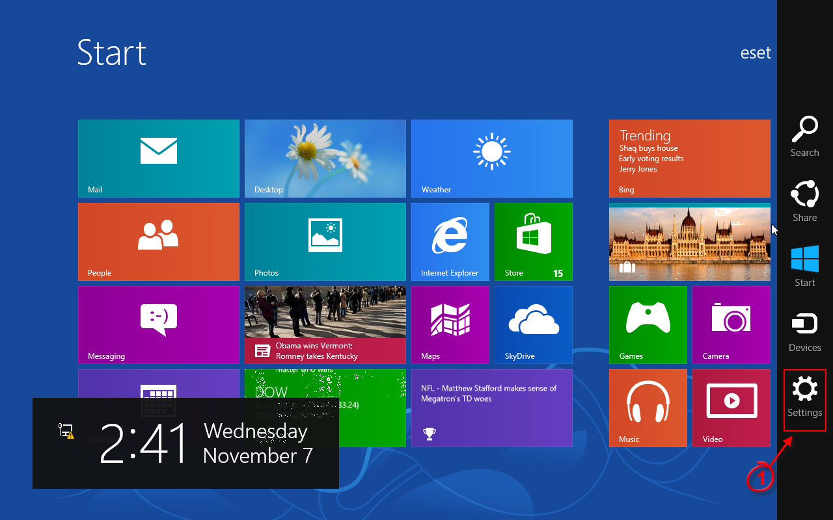833x520 pixels.
Task: Open the Bing Trending tile
Action: [690, 159]
